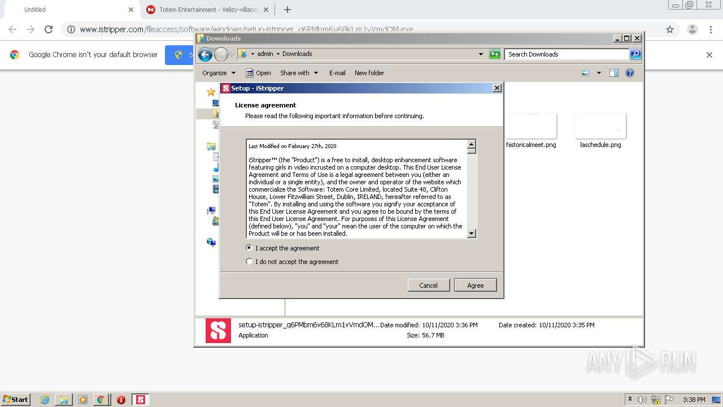This screenshot has width=723, height=407.
Task: Click Explorer refresh button
Action: pos(495,54)
